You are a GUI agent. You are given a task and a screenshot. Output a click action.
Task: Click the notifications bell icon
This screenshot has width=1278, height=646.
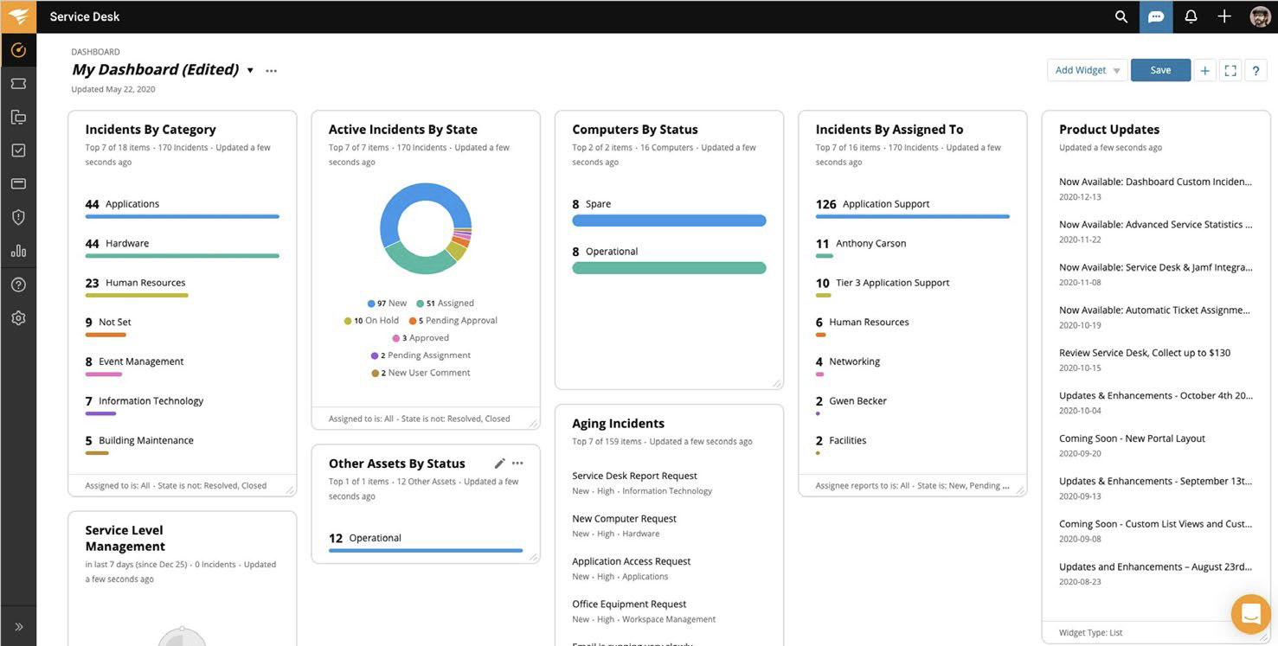[1191, 16]
